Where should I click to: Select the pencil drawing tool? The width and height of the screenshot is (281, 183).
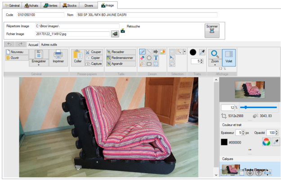pos(142,52)
